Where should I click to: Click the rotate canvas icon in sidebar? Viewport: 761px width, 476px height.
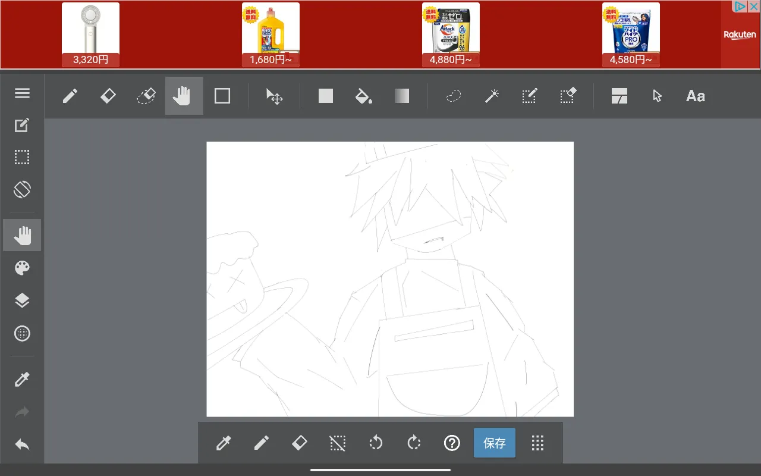click(22, 190)
